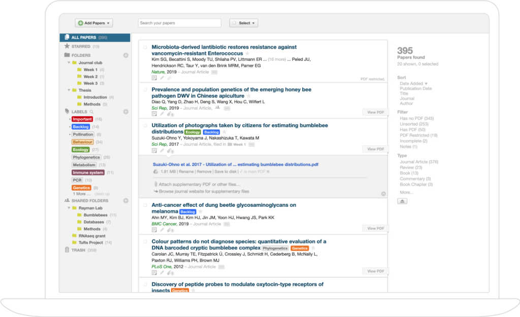This screenshot has height=317, width=520.
Task: Click View PDF for the bumblebee distributions paper
Action: (x=375, y=149)
